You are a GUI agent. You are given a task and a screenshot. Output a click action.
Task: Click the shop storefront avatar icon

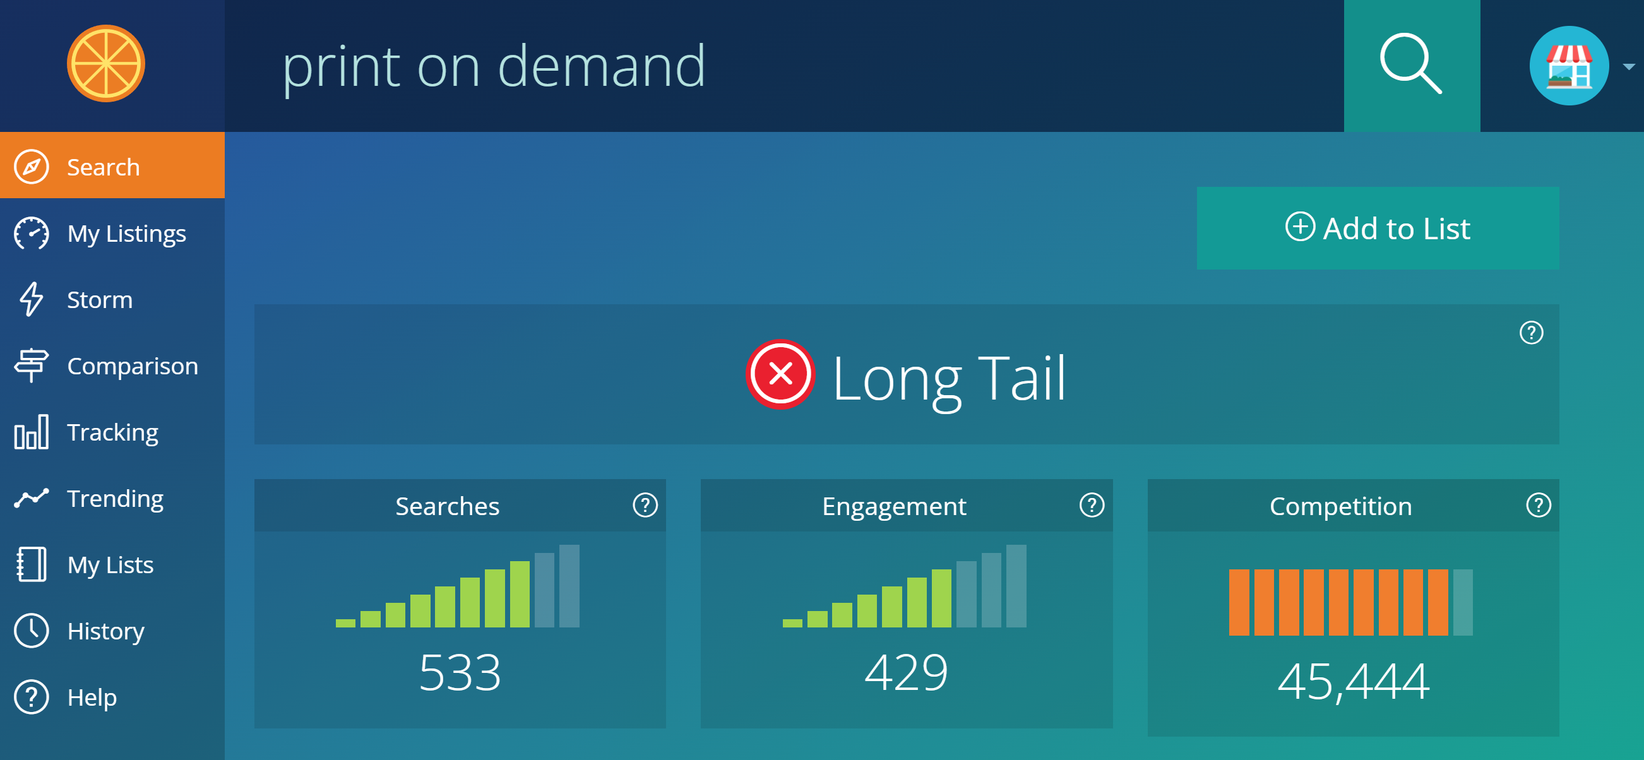pyautogui.click(x=1569, y=66)
